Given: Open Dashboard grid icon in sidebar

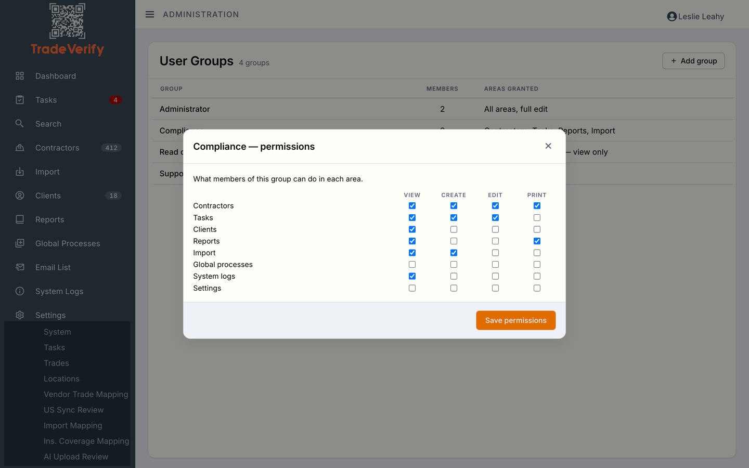Looking at the screenshot, I should click(20, 76).
